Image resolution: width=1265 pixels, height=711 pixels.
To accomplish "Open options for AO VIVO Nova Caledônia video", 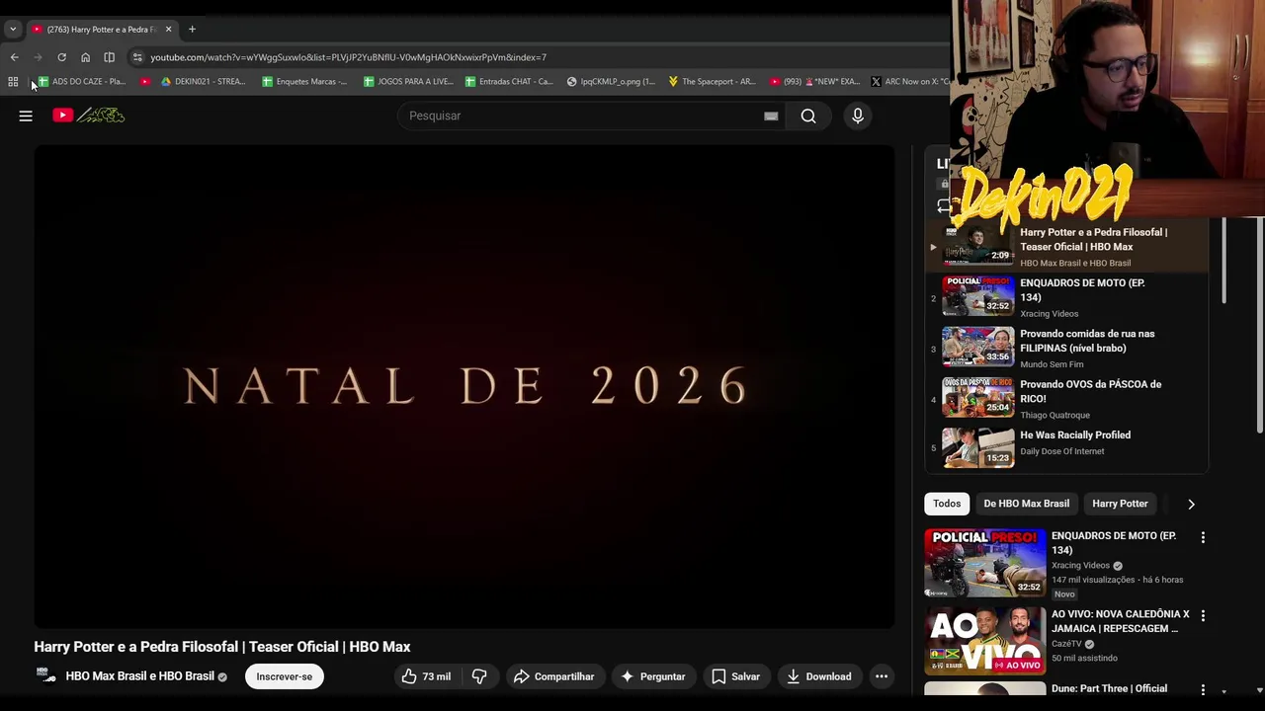I will 1203,615.
